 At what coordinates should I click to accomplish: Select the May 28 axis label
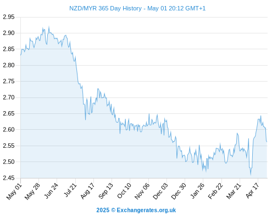coord(32,191)
